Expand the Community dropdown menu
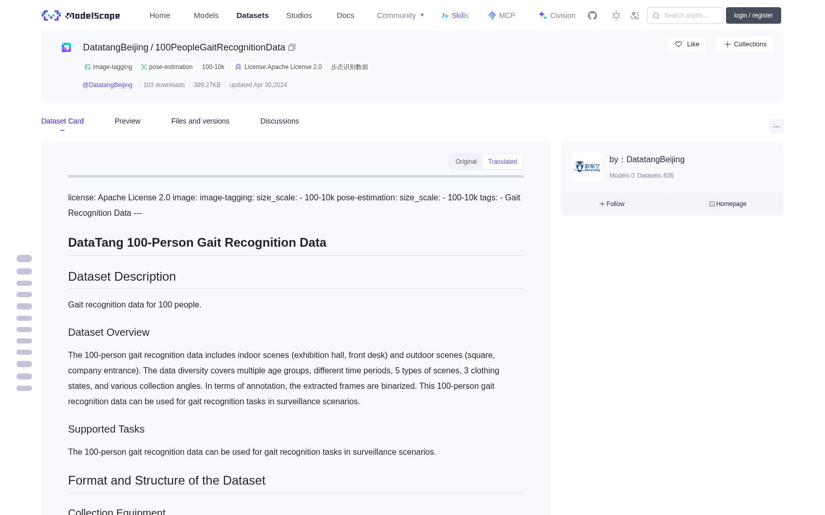825x515 pixels. pyautogui.click(x=401, y=15)
